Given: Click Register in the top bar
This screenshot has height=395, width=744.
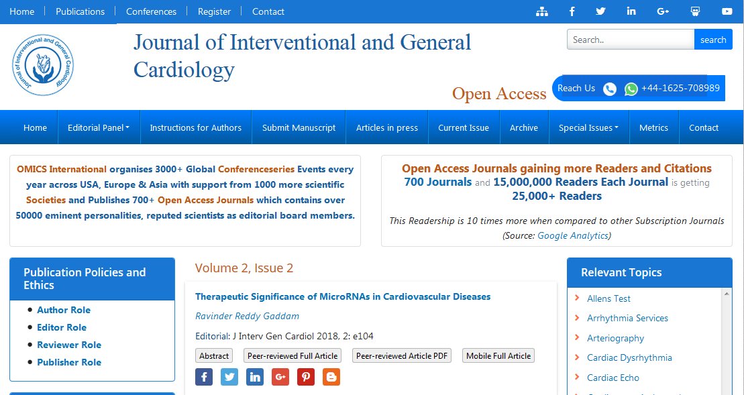Looking at the screenshot, I should (214, 11).
